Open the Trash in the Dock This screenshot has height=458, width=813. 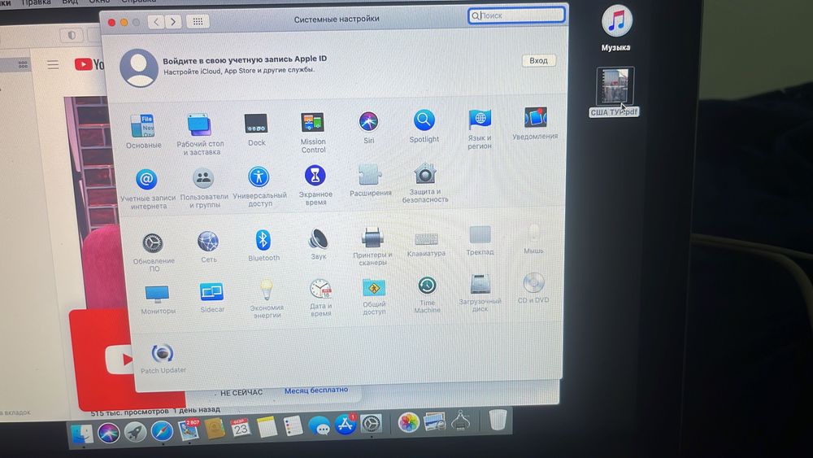coord(498,420)
